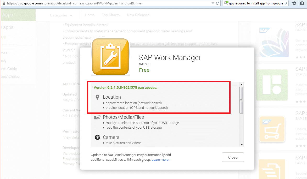Click 'modify or delete the contents' permission

click(x=142, y=123)
